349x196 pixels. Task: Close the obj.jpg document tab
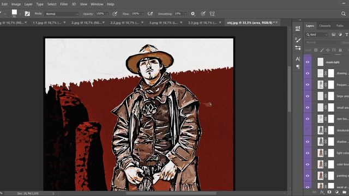tap(276, 22)
